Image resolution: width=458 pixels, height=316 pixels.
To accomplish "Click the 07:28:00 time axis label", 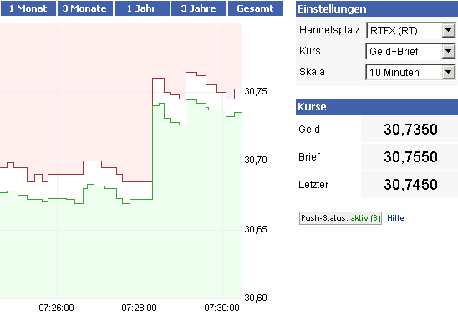I will [x=139, y=308].
